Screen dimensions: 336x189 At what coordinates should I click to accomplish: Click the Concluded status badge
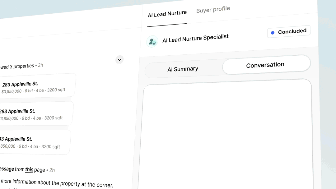pyautogui.click(x=289, y=32)
